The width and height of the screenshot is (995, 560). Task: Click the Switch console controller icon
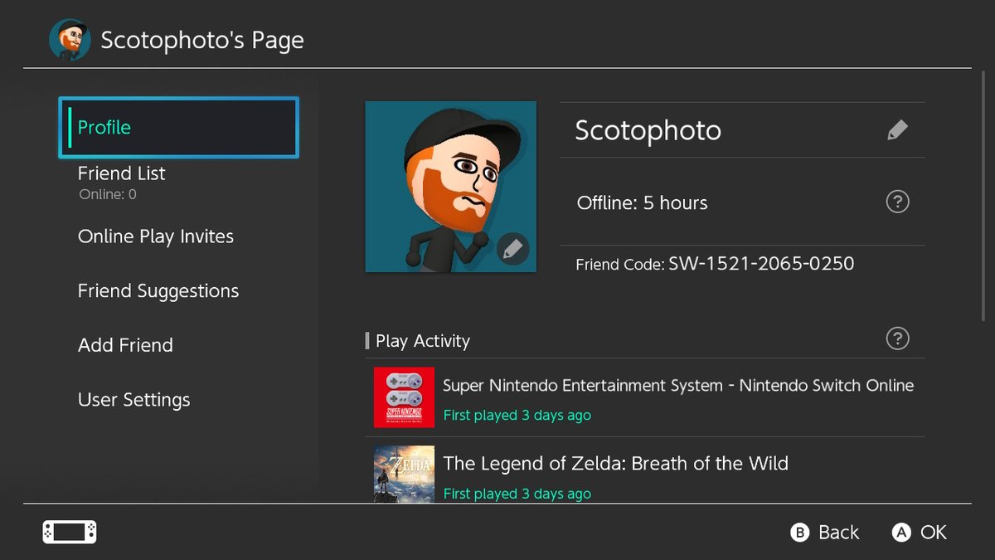[x=70, y=532]
